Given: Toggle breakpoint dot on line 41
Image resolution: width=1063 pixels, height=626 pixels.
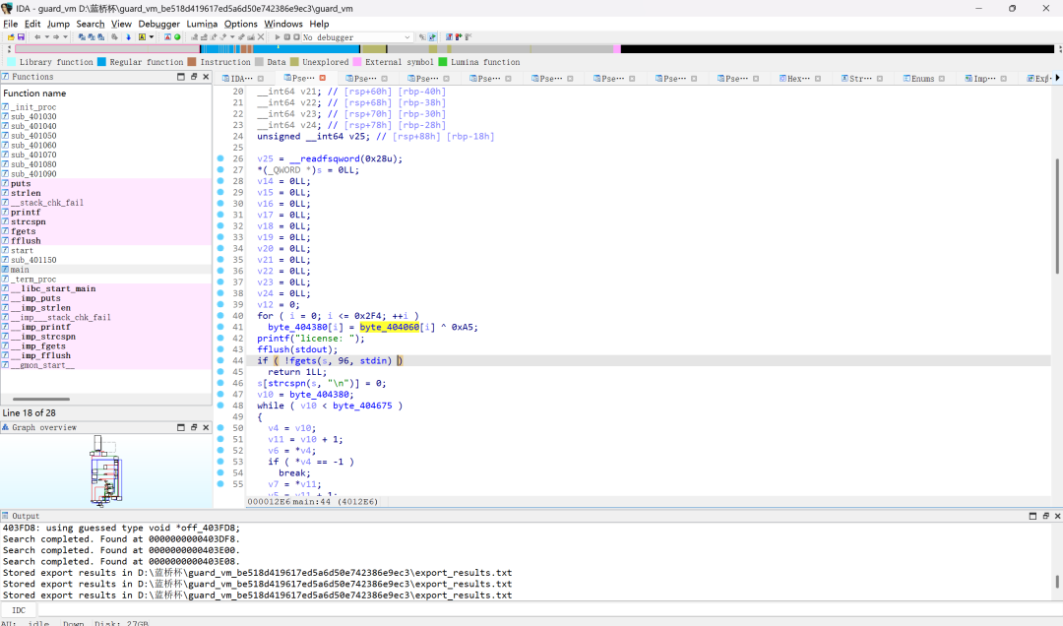Looking at the screenshot, I should [220, 327].
